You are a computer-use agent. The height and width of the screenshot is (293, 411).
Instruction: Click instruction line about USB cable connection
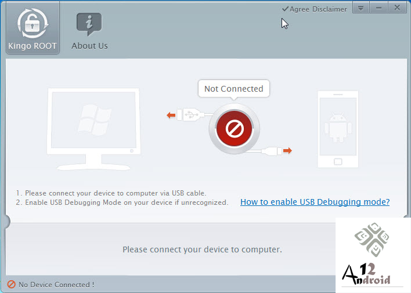111,193
